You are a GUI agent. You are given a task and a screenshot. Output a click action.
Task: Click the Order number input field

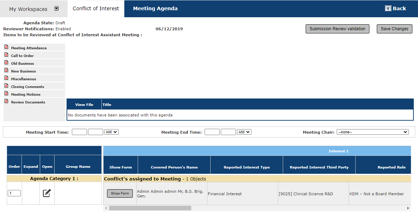tap(14, 193)
